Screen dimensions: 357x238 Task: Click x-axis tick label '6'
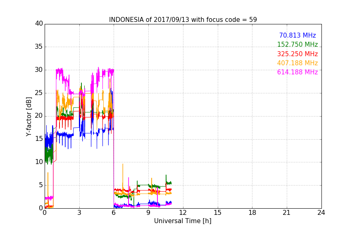click(114, 213)
